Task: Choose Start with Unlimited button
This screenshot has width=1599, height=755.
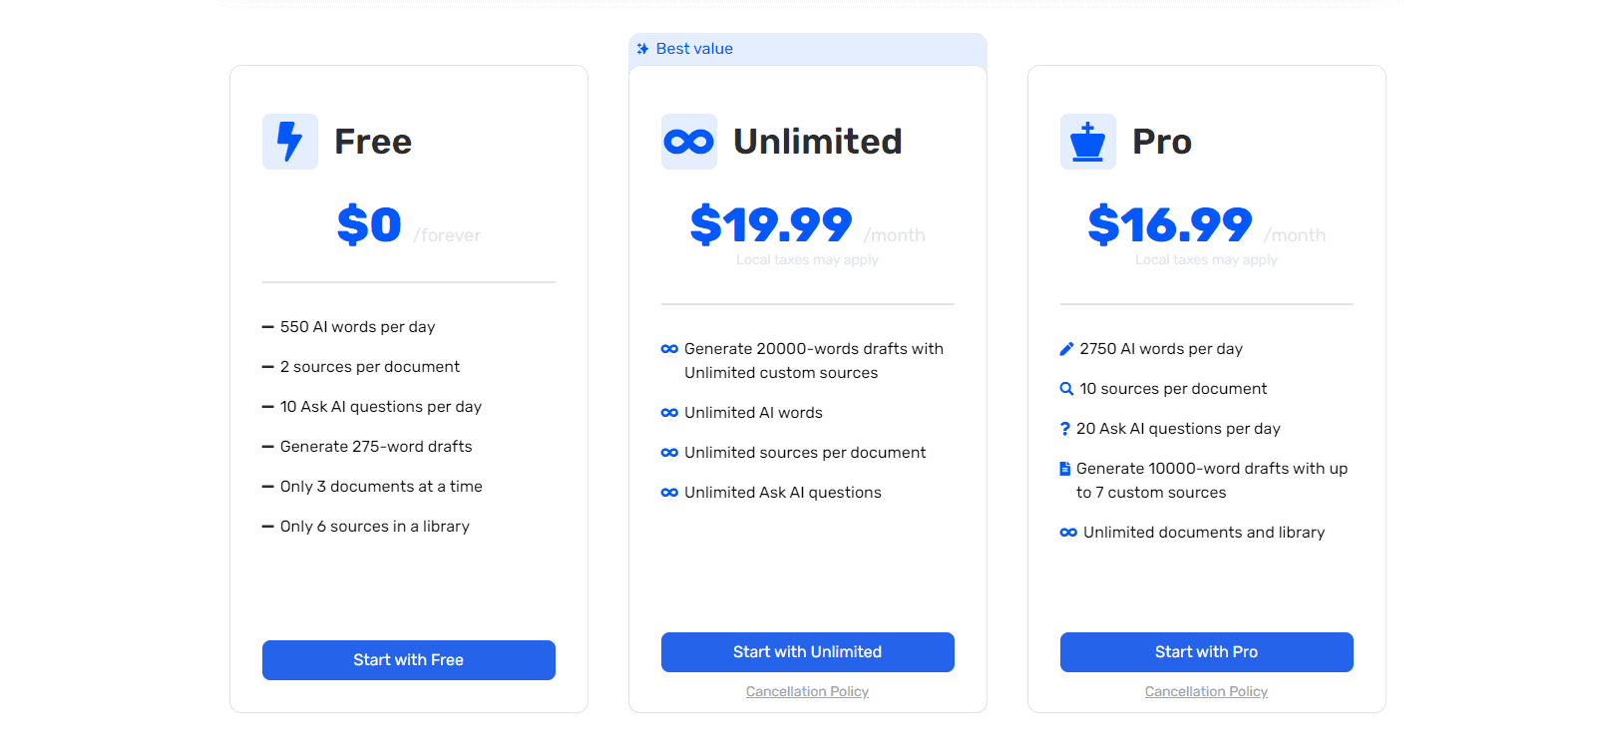Action: pos(808,652)
